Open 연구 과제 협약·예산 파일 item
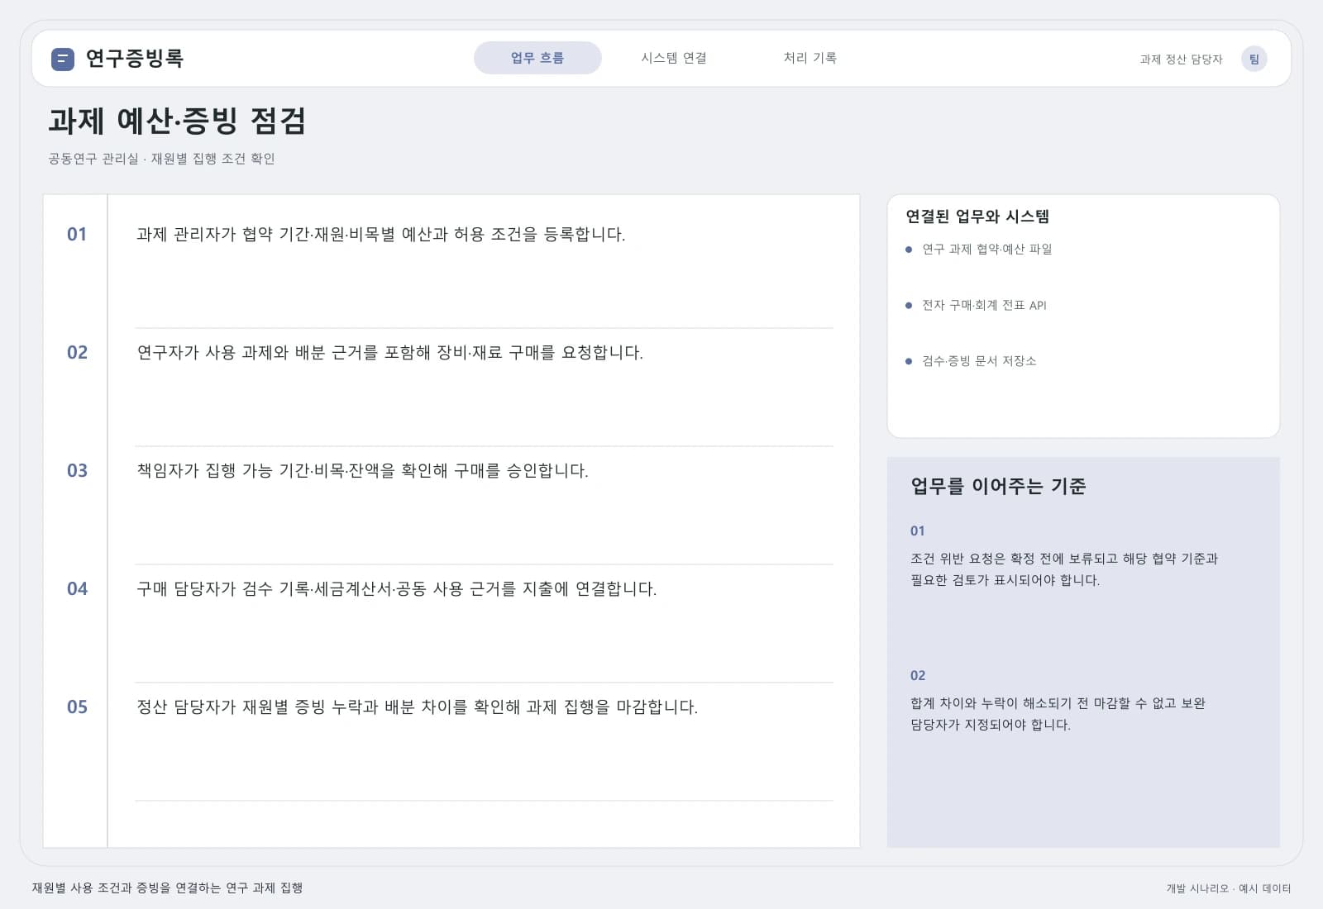This screenshot has width=1323, height=909. 986,249
